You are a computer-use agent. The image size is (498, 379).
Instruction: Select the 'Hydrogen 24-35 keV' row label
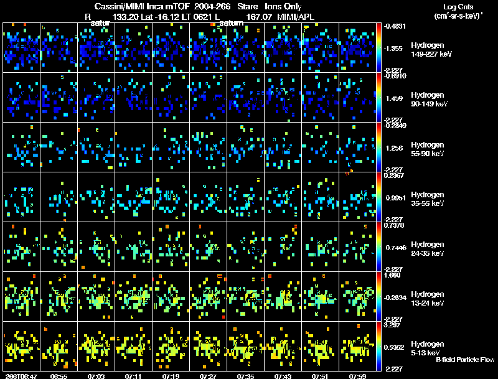428,249
